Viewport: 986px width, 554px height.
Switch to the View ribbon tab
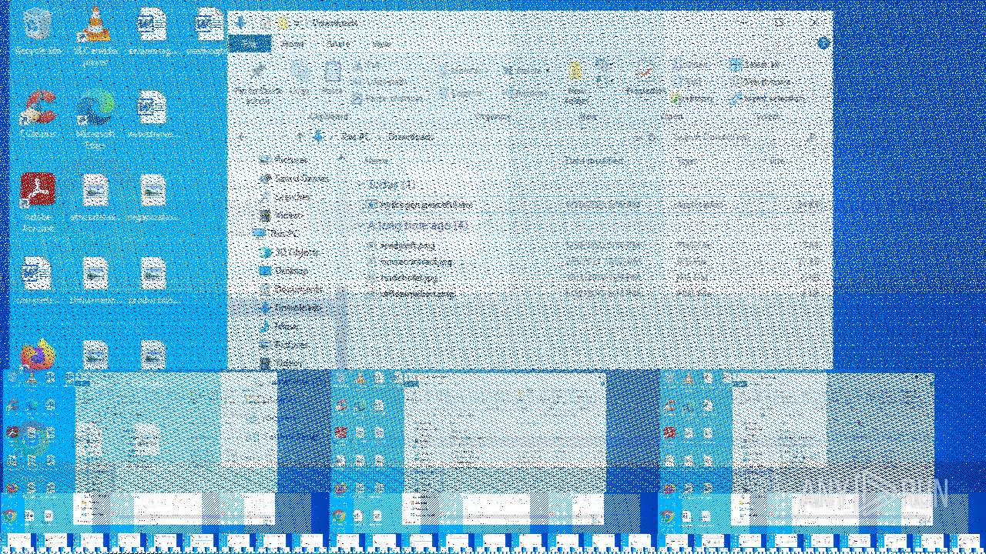coord(381,44)
